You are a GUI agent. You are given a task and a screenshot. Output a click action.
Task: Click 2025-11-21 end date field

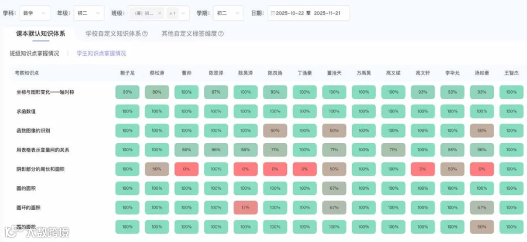(x=328, y=13)
